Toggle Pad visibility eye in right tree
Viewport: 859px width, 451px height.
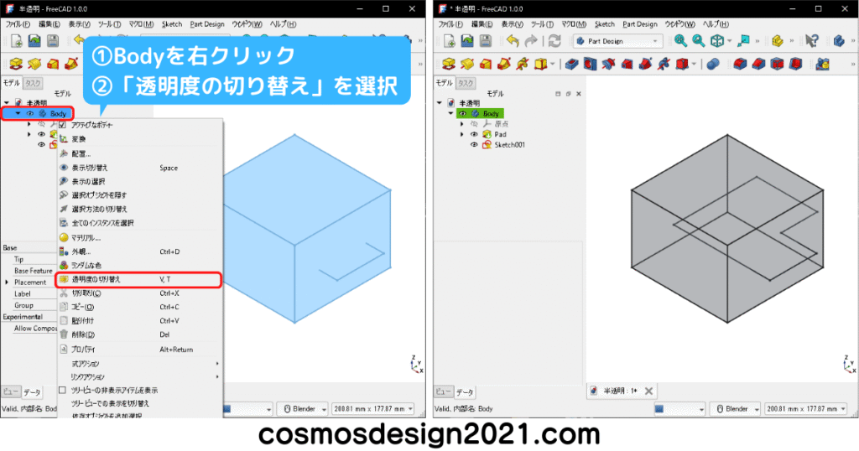(x=475, y=135)
